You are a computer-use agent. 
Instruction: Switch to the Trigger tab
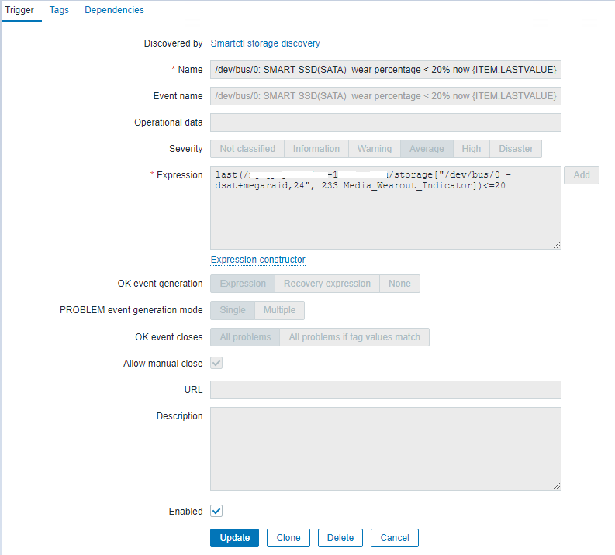pyautogui.click(x=19, y=10)
